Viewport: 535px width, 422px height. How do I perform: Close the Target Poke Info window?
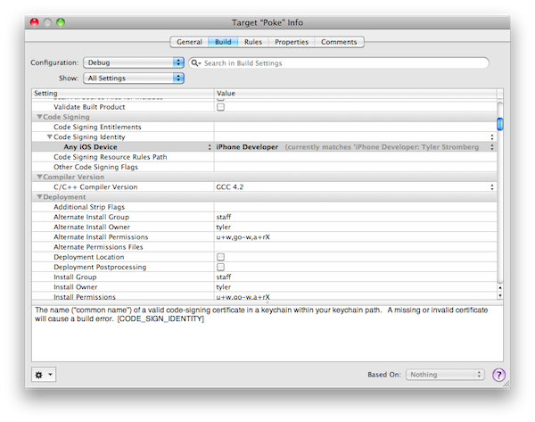pyautogui.click(x=35, y=22)
